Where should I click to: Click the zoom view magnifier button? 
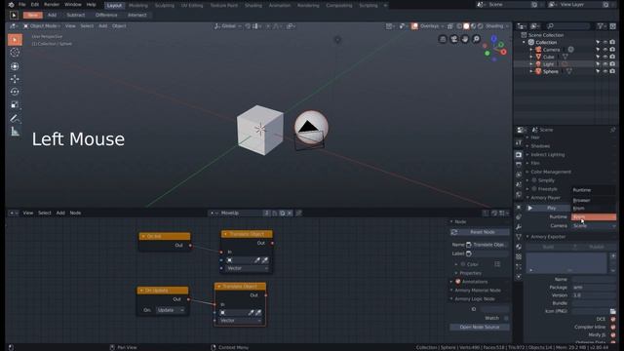[477, 39]
